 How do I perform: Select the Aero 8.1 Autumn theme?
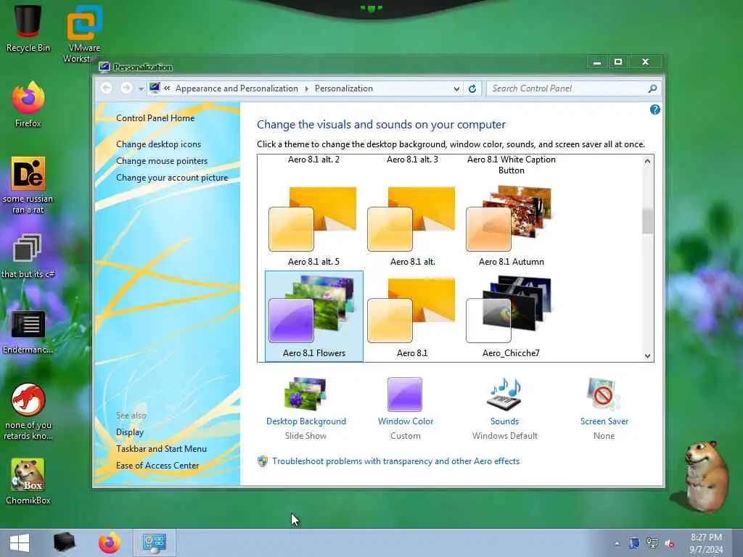[x=511, y=226]
